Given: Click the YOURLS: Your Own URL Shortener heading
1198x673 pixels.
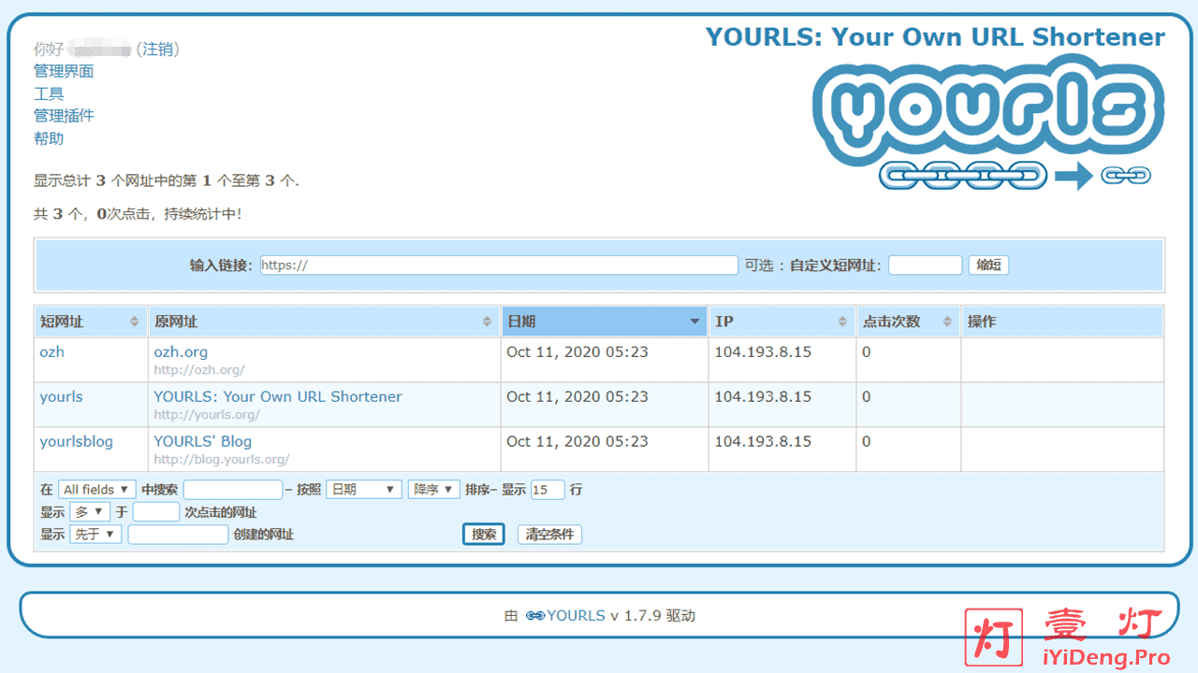Looking at the screenshot, I should coord(935,37).
